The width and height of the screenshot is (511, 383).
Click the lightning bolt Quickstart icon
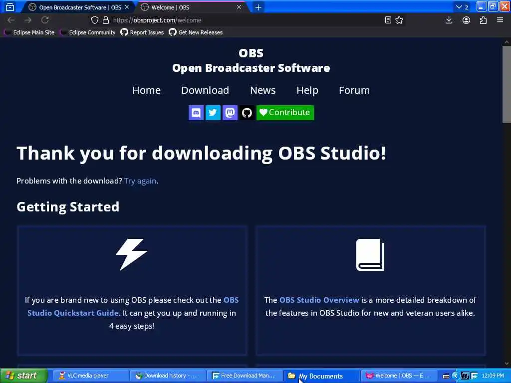(132, 255)
